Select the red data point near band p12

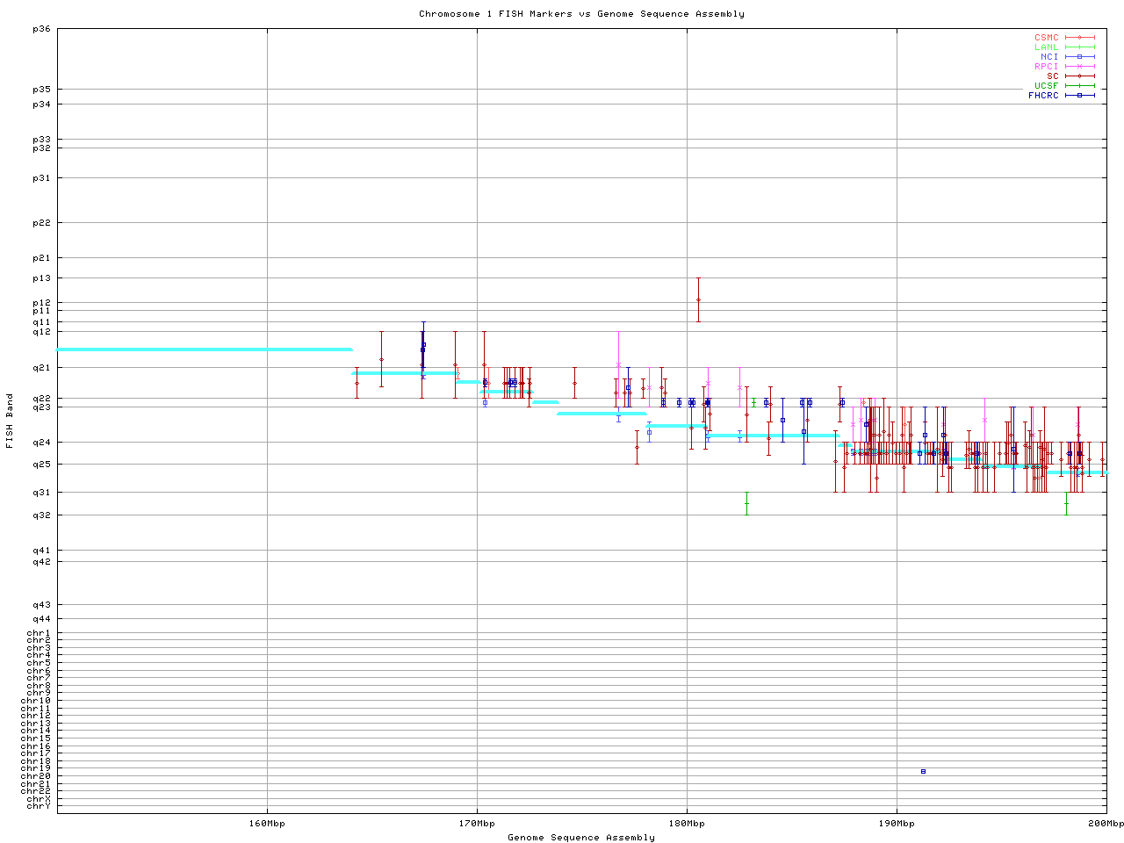698,300
